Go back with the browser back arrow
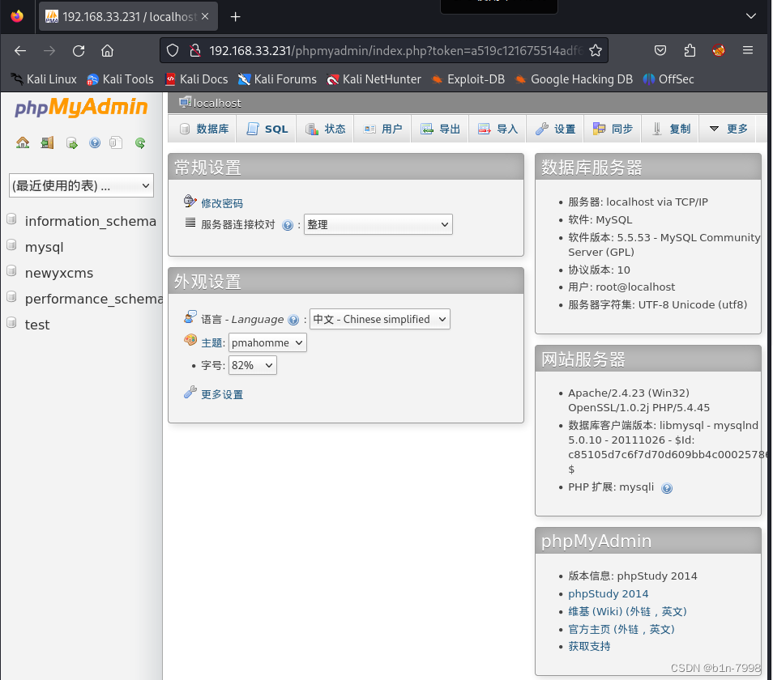The image size is (773, 680). click(20, 51)
